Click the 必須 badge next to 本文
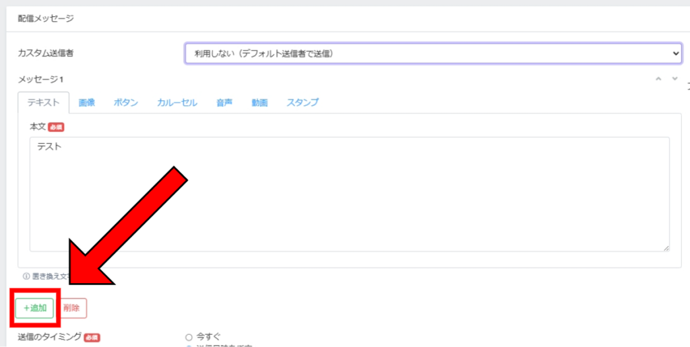 tap(56, 127)
